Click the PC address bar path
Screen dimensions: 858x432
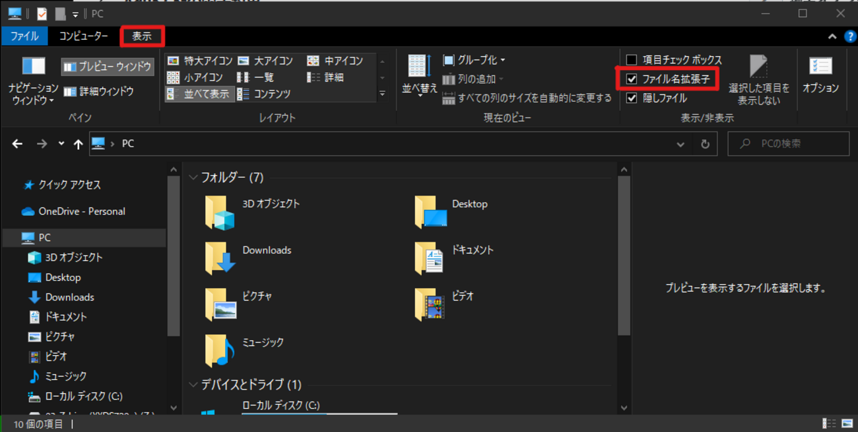[x=128, y=143]
